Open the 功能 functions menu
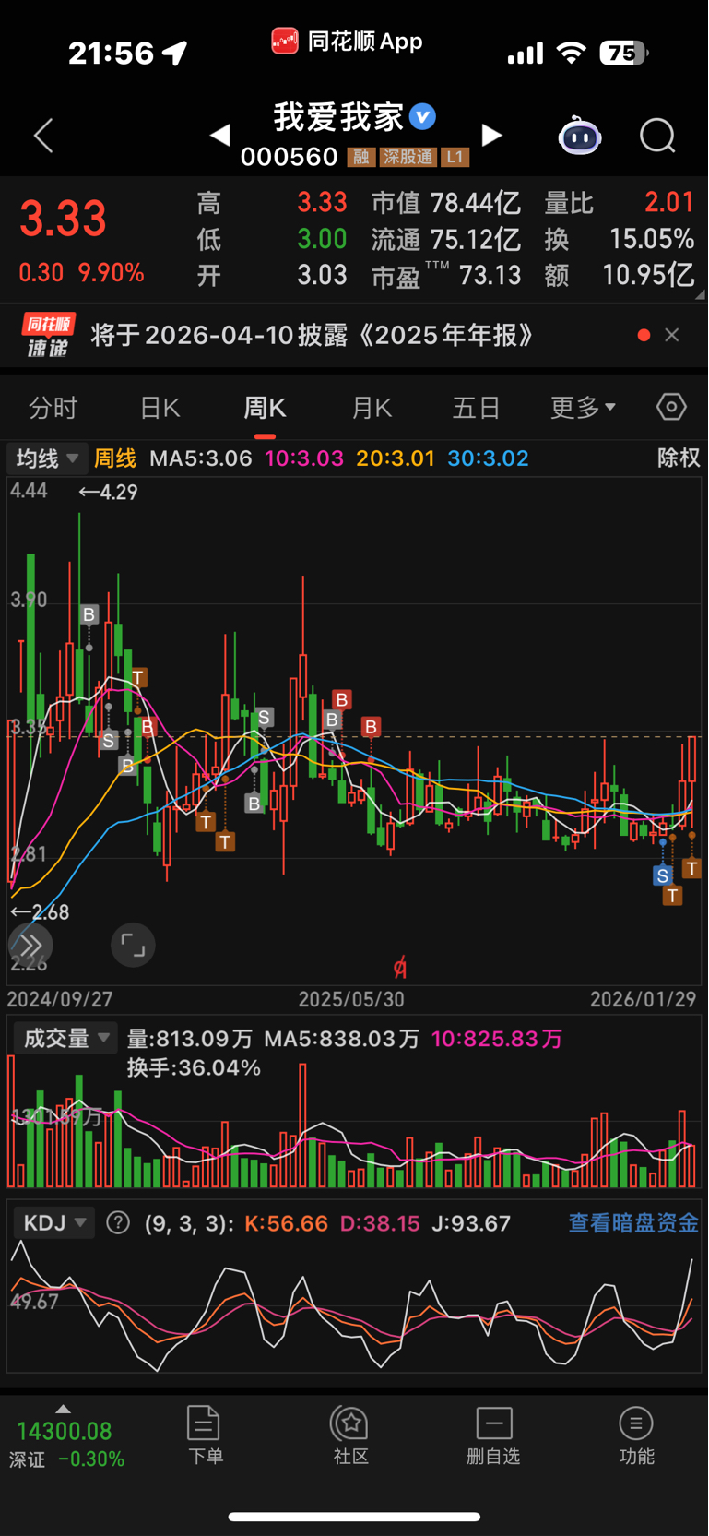This screenshot has width=709, height=1536. coord(636,1435)
